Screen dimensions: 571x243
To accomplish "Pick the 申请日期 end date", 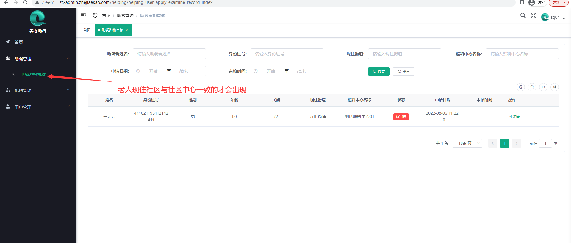I will pos(184,71).
